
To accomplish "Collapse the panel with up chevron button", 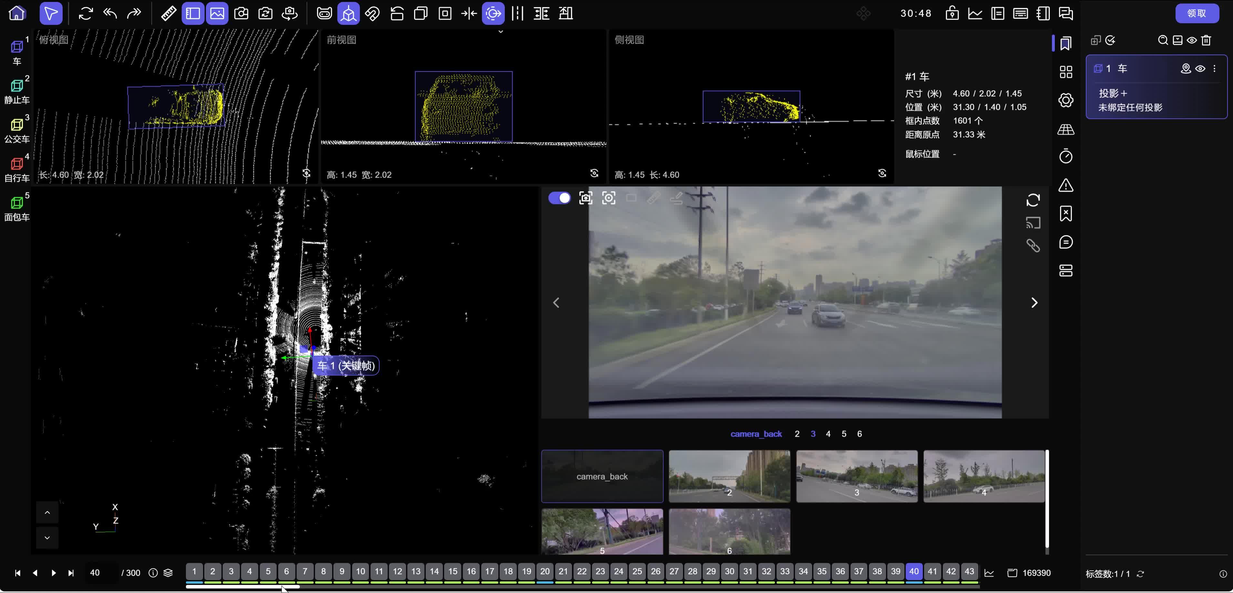I will click(47, 513).
